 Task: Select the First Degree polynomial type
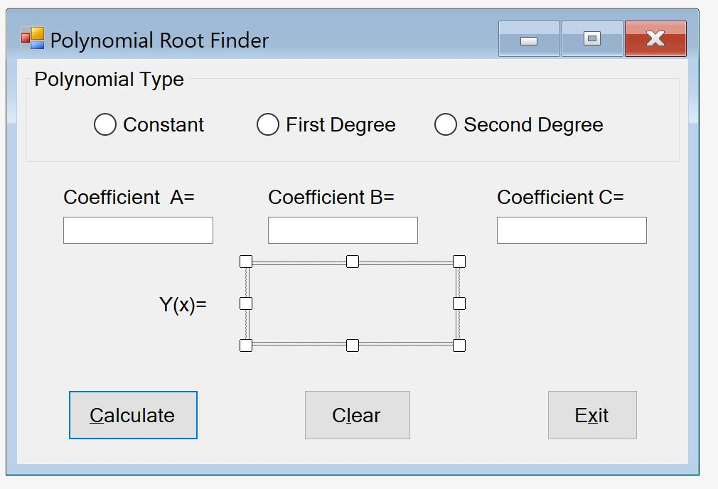(x=268, y=124)
